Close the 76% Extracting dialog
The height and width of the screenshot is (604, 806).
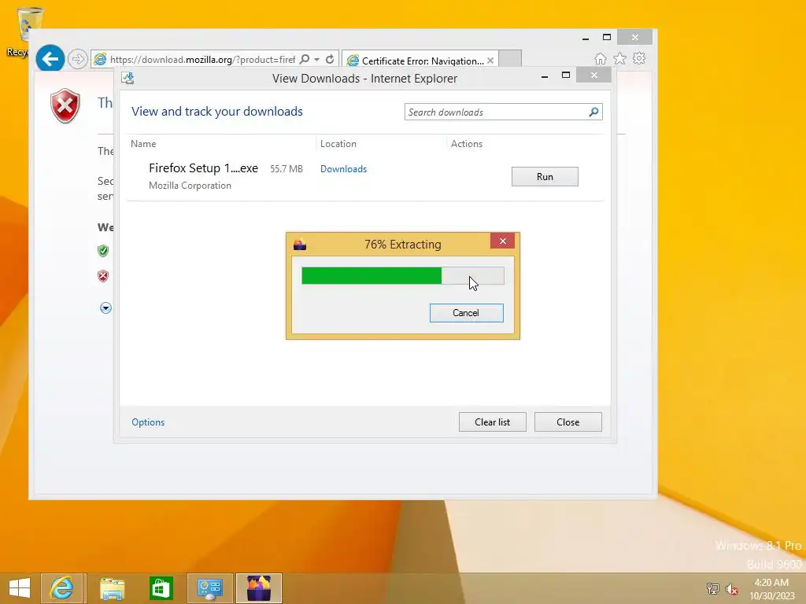pos(503,241)
